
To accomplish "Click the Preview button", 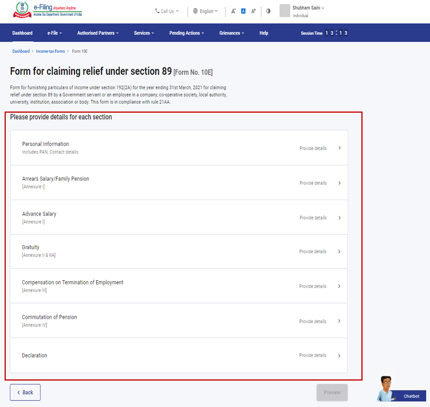I will (x=332, y=392).
